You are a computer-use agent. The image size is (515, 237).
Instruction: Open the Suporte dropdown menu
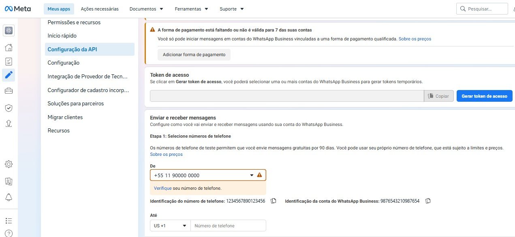(x=232, y=8)
